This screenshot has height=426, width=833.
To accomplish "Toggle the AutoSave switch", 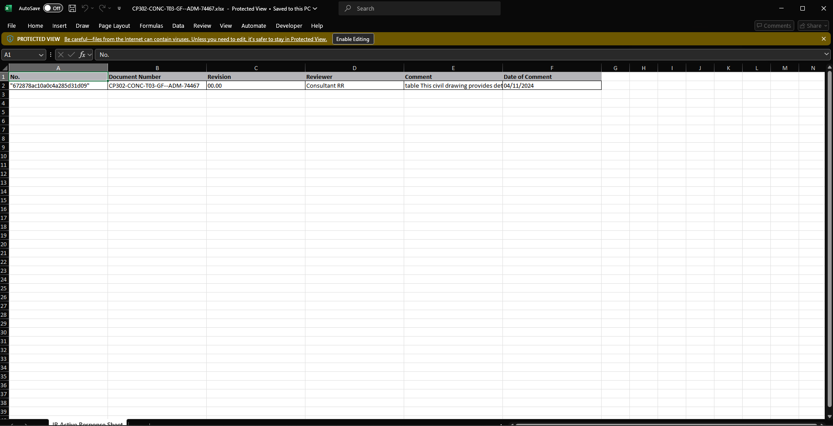I will (53, 8).
